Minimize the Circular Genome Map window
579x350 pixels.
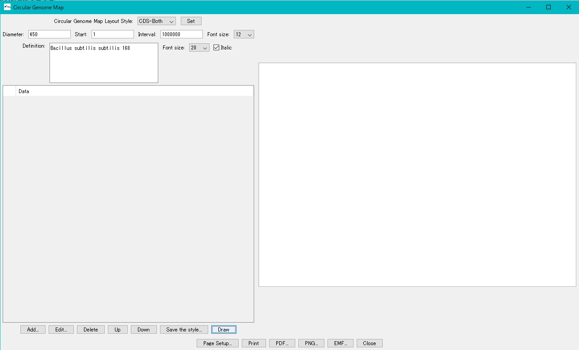coord(528,7)
